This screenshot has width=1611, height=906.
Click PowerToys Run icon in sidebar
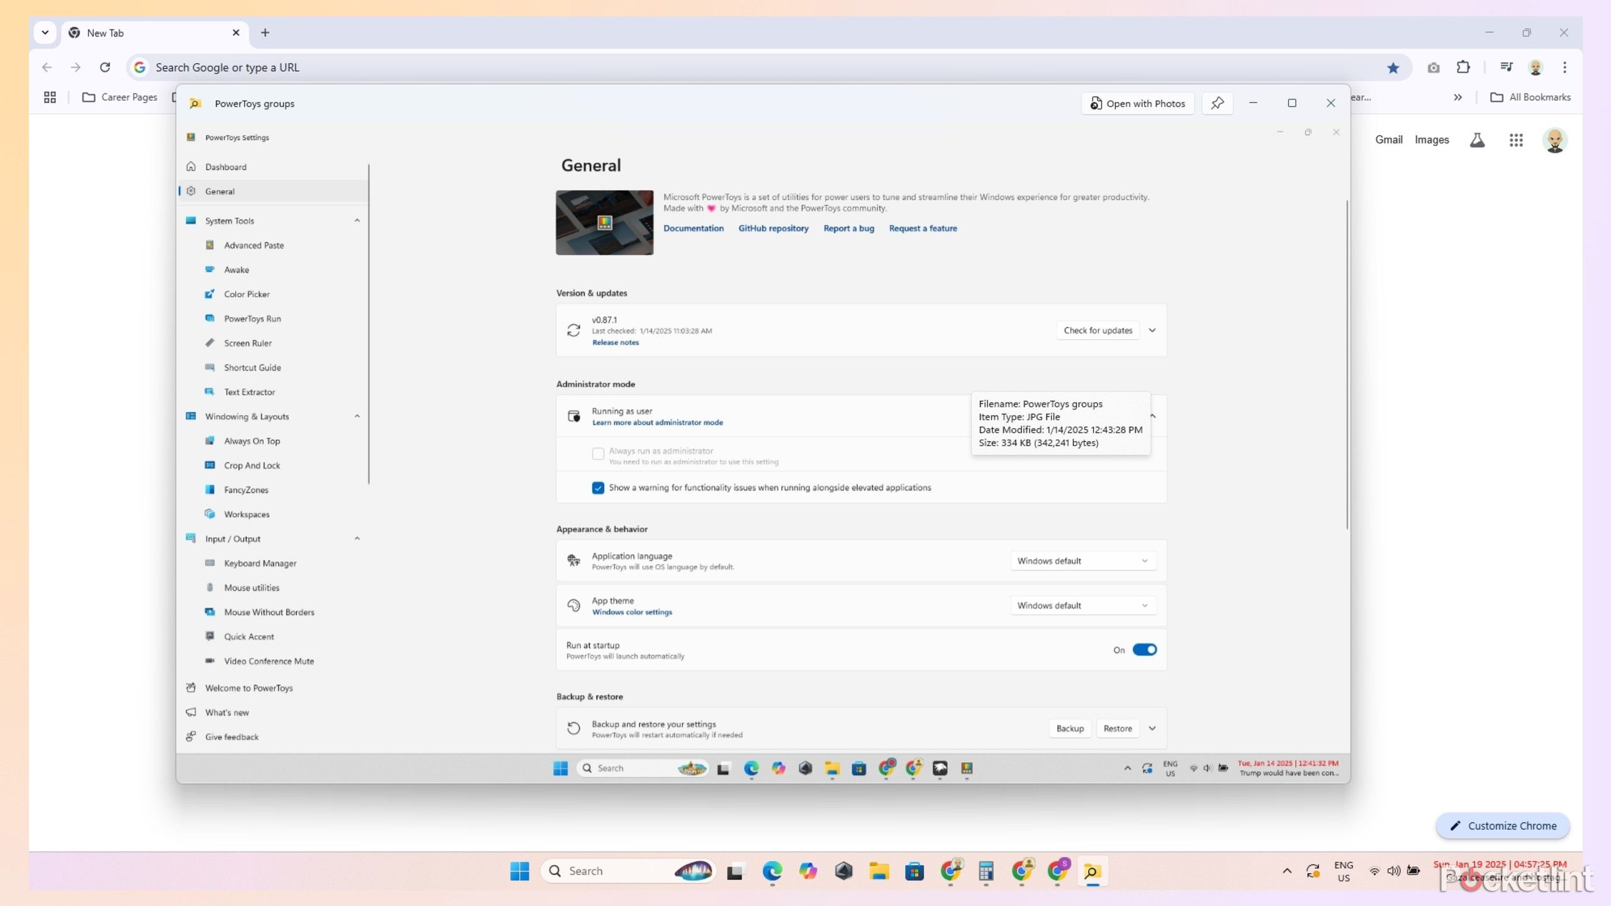pyautogui.click(x=210, y=318)
